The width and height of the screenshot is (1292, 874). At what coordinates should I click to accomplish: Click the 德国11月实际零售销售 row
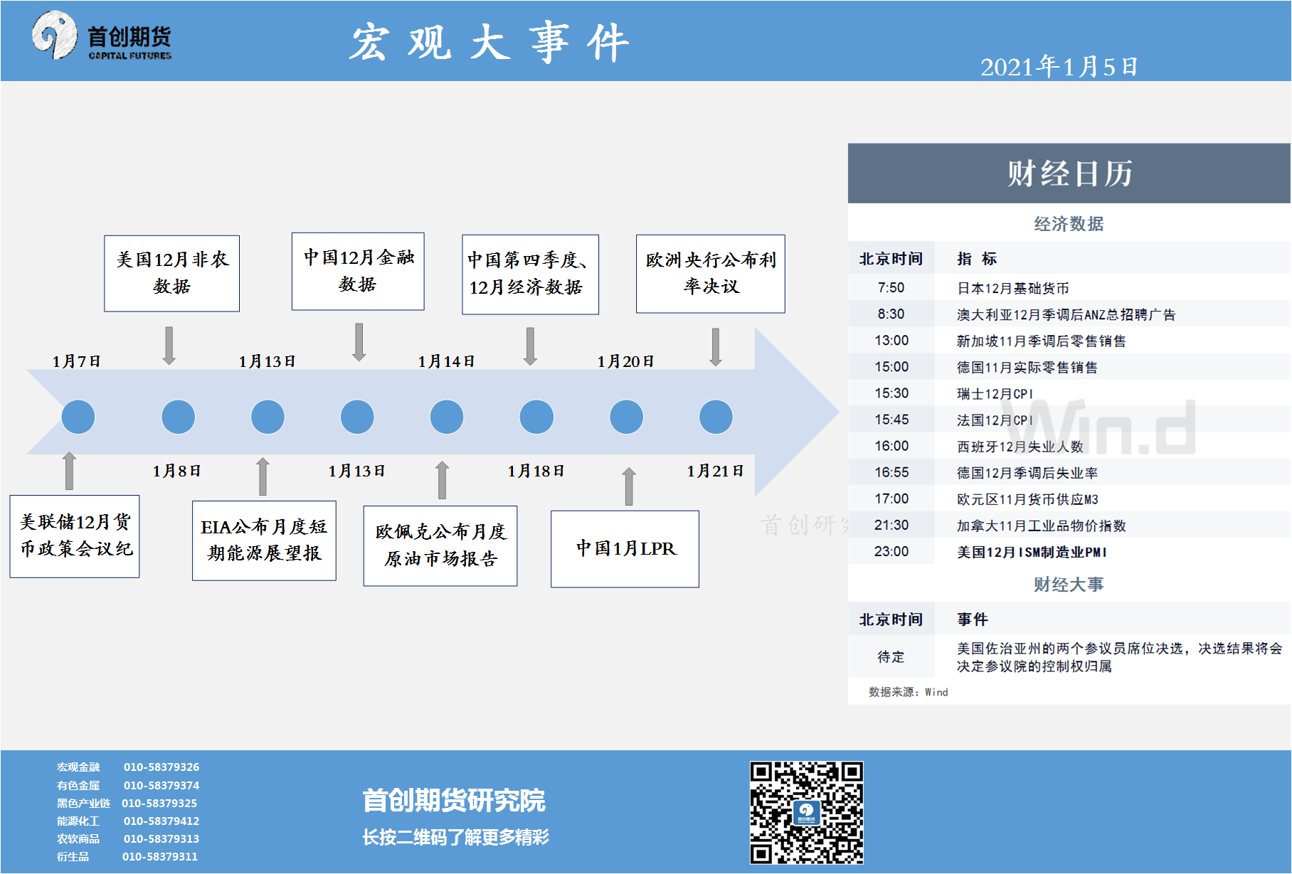pyautogui.click(x=1069, y=367)
